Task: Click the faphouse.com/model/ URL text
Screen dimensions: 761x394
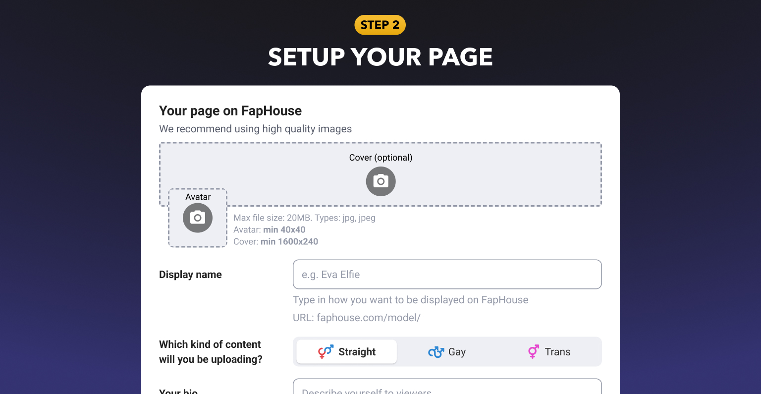Action: click(x=369, y=318)
